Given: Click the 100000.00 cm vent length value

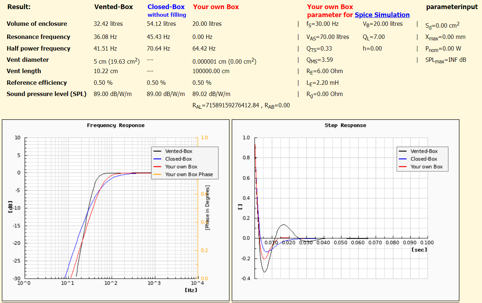Looking at the screenshot, I should click(x=211, y=71).
